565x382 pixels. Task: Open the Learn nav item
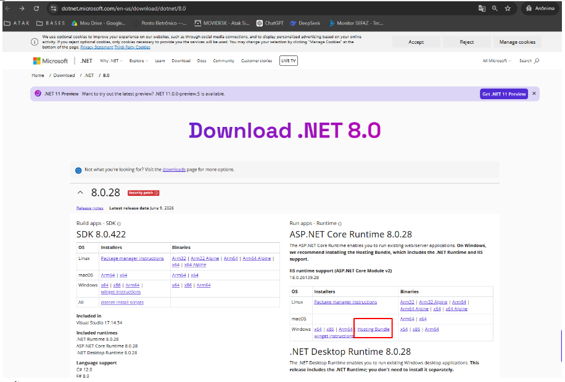click(x=160, y=61)
